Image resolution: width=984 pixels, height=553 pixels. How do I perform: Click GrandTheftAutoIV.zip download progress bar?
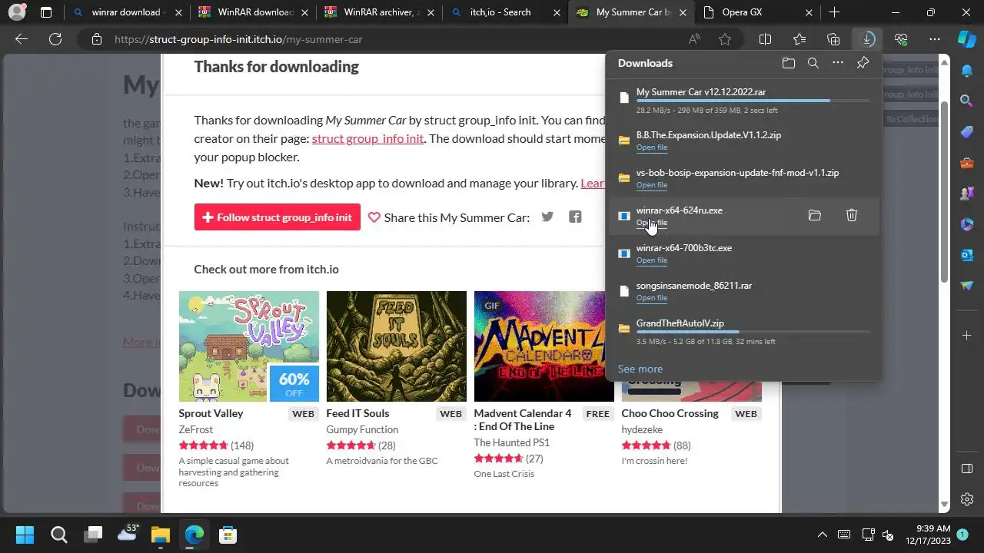tap(753, 332)
